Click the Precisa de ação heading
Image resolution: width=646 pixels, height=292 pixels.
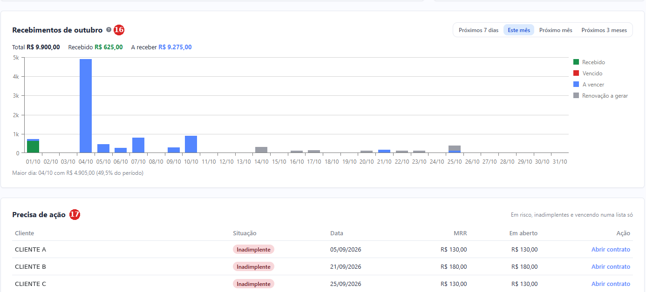[39, 215]
